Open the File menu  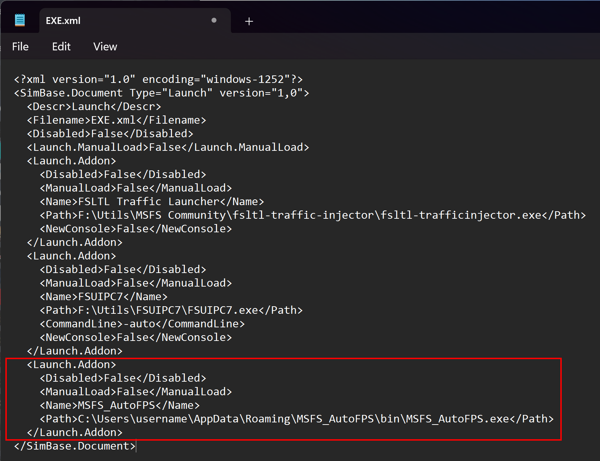coord(20,46)
